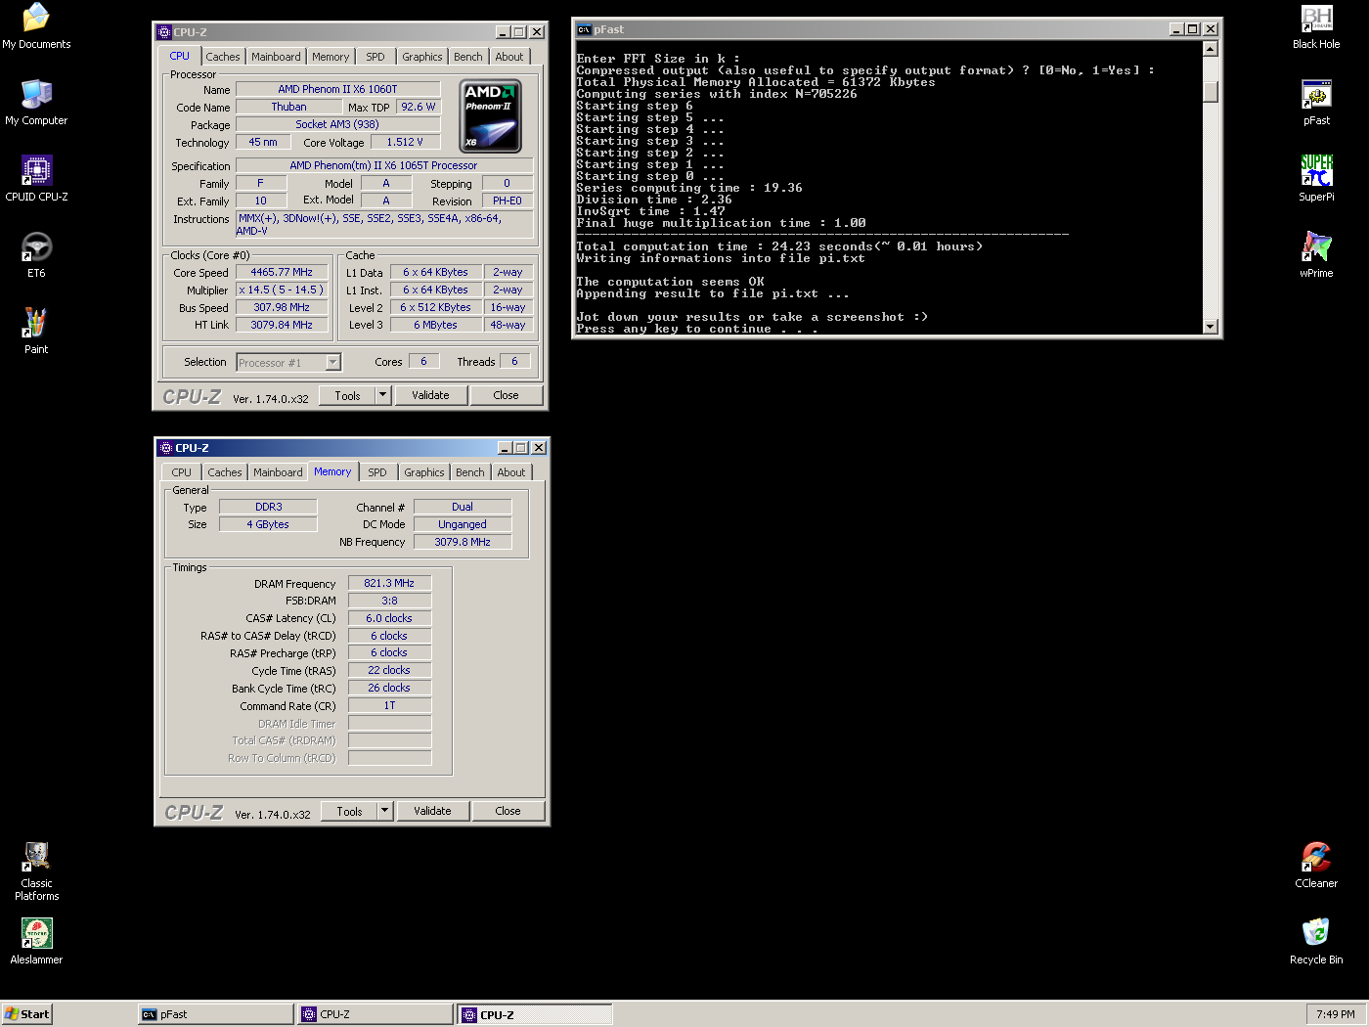Click Tools button in lower CPU-Z window
The height and width of the screenshot is (1027, 1369).
349,811
